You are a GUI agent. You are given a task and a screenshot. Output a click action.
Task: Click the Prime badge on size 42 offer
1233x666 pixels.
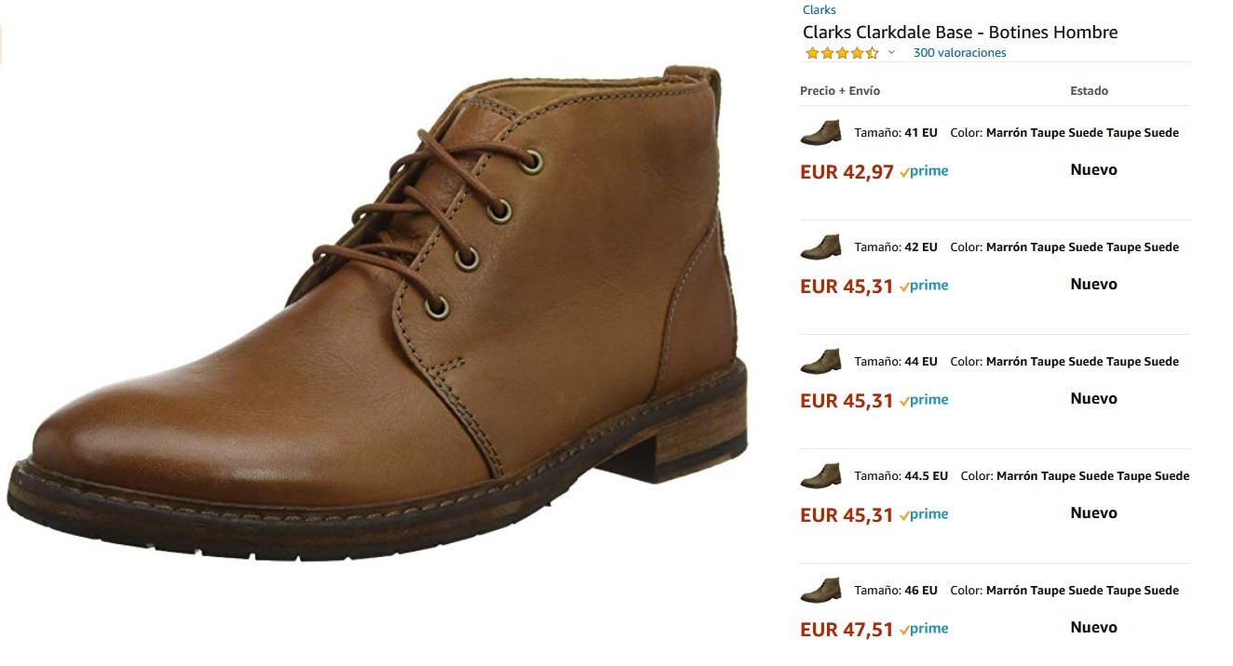point(924,286)
